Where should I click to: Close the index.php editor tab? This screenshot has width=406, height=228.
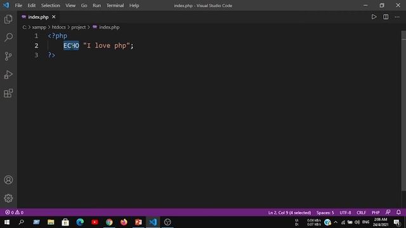click(53, 17)
